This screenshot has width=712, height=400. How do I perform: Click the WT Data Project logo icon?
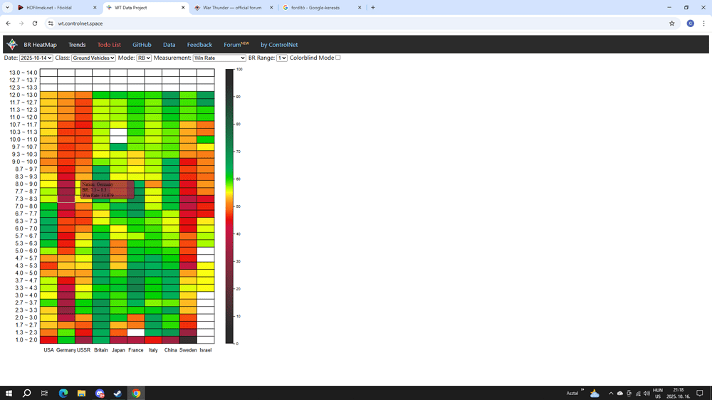(x=12, y=45)
